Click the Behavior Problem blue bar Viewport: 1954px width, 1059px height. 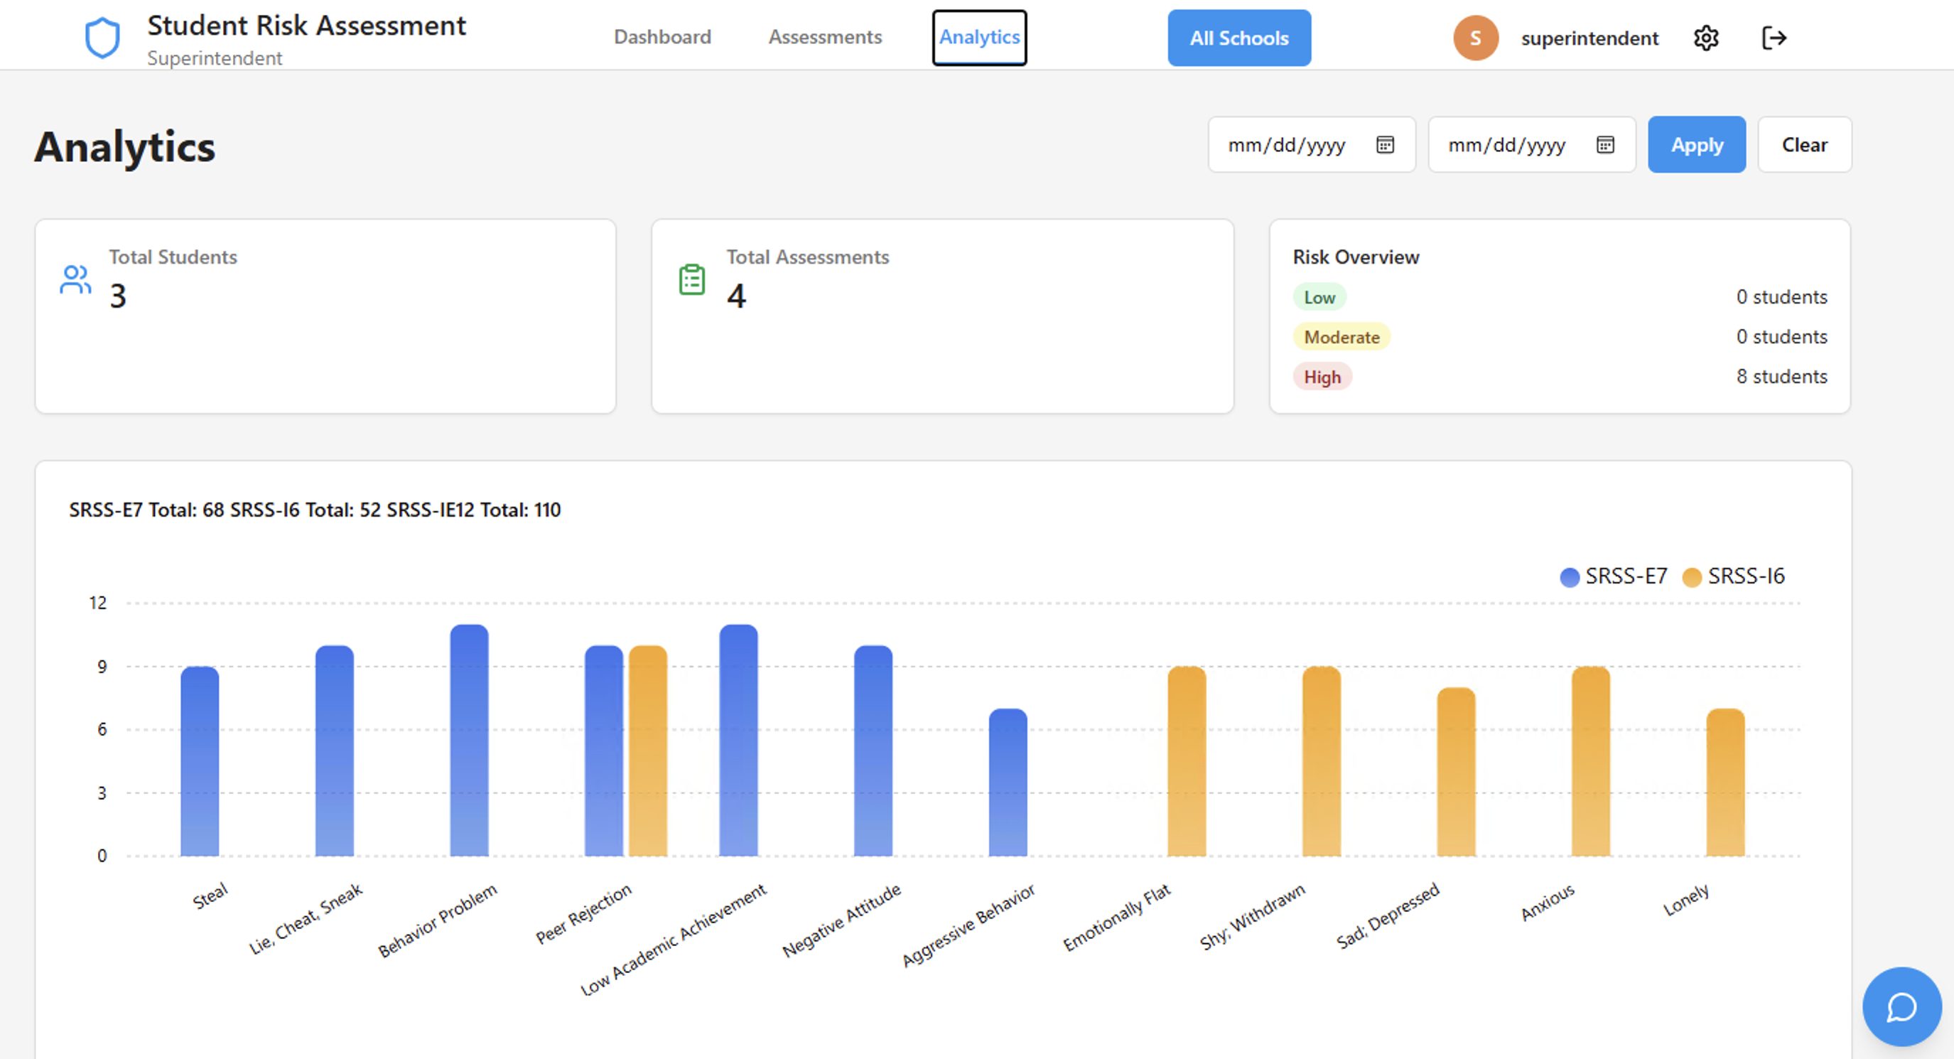pyautogui.click(x=469, y=741)
